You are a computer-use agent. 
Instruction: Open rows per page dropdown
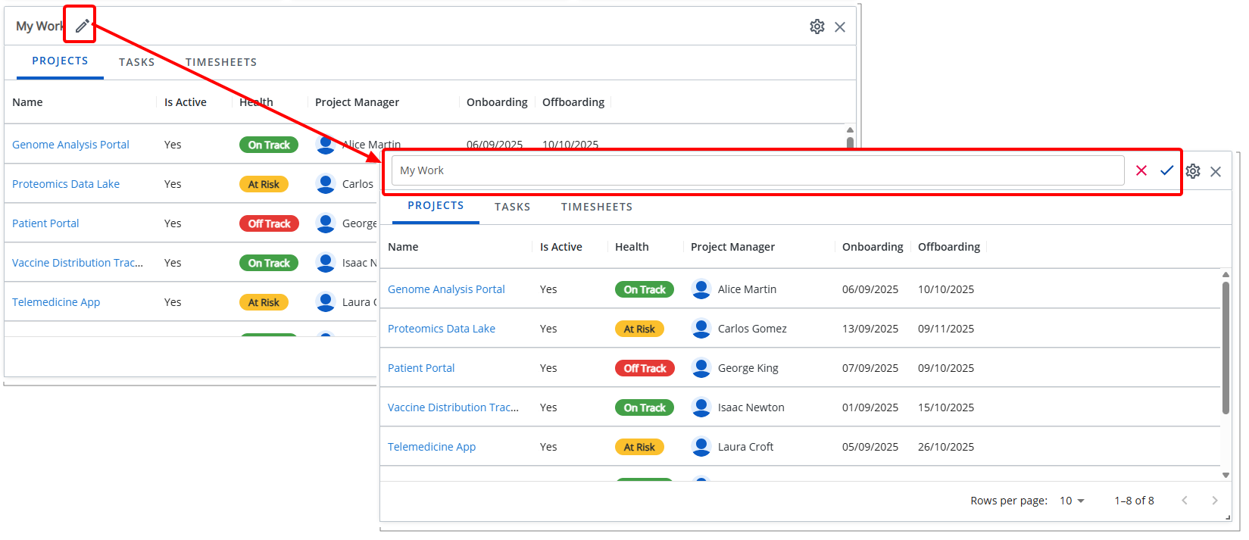(x=1072, y=501)
